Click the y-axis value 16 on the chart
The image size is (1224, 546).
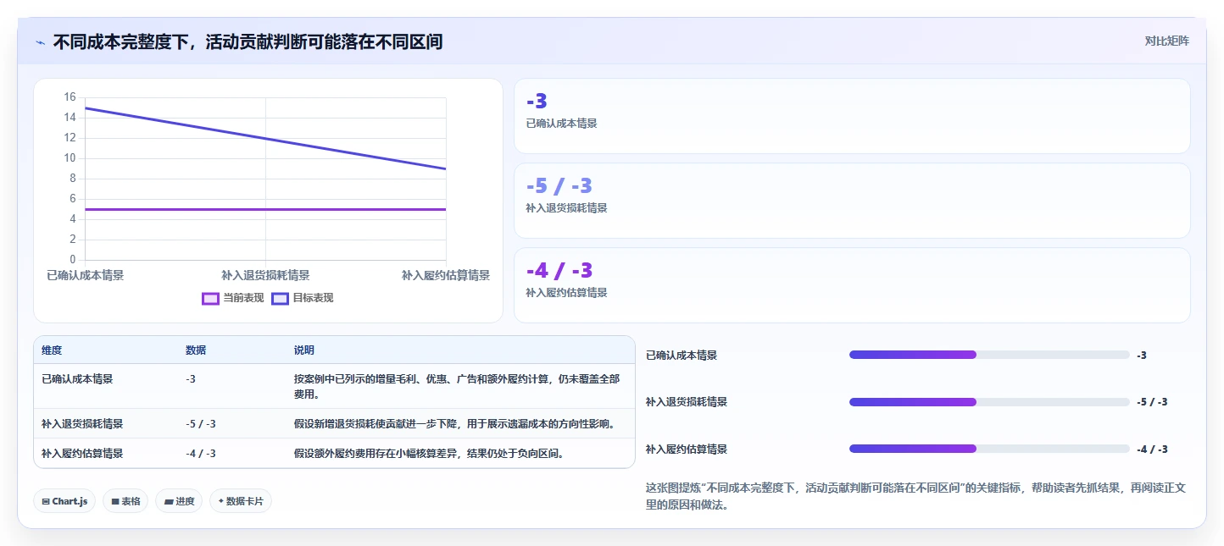tap(70, 97)
